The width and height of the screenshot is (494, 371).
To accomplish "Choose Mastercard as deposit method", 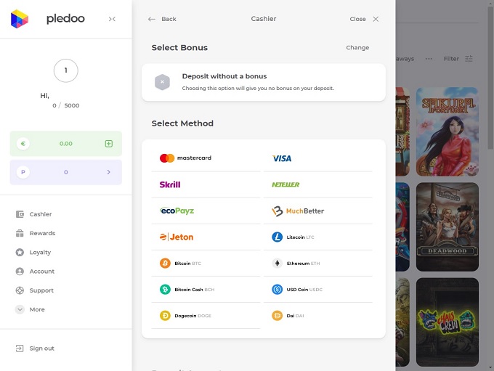I will pos(186,158).
